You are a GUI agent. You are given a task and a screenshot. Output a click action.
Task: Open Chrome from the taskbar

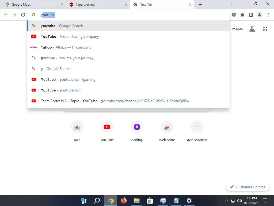coord(111,201)
